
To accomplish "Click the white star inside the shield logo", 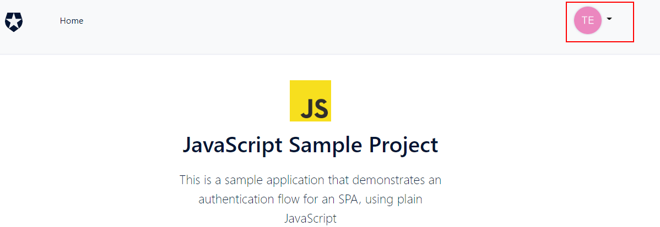I will [14, 20].
